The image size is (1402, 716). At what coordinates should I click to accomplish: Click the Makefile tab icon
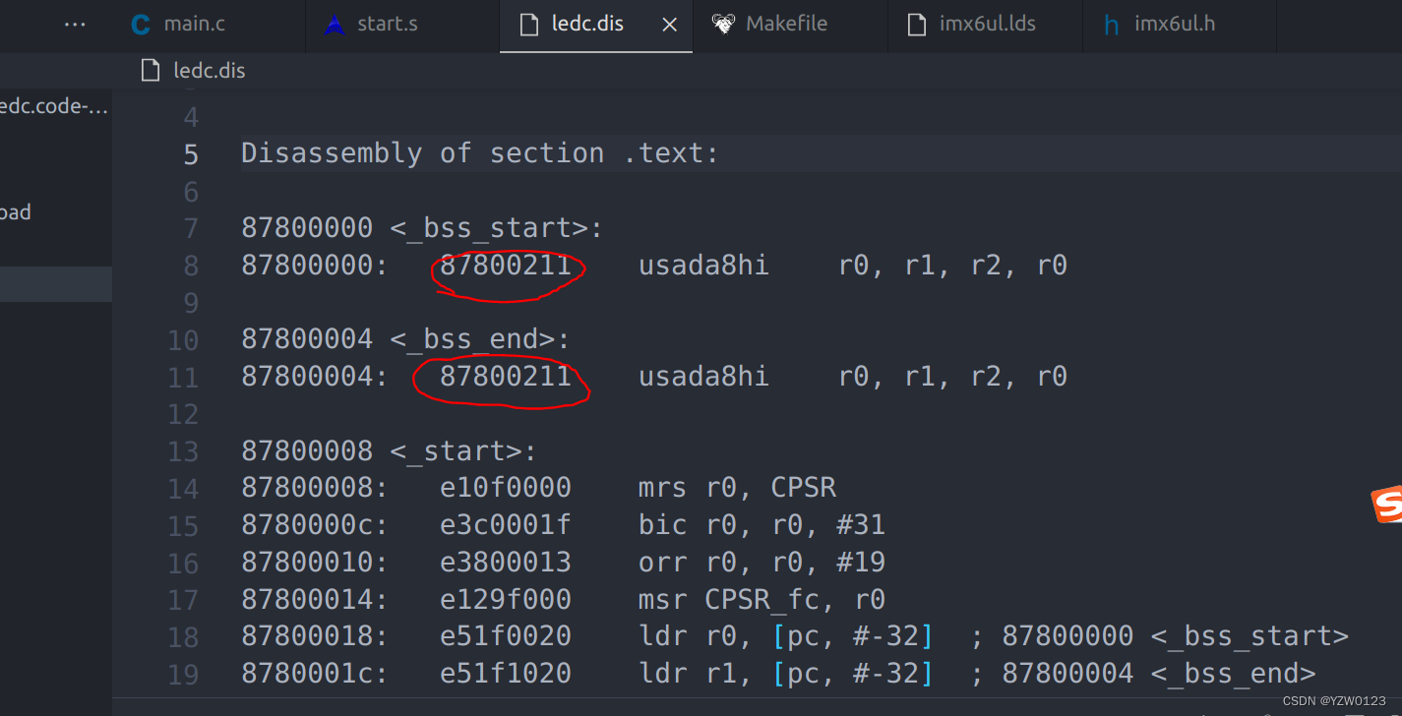click(x=724, y=24)
